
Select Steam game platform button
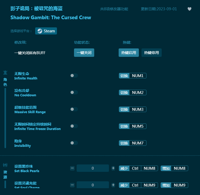click(46, 31)
